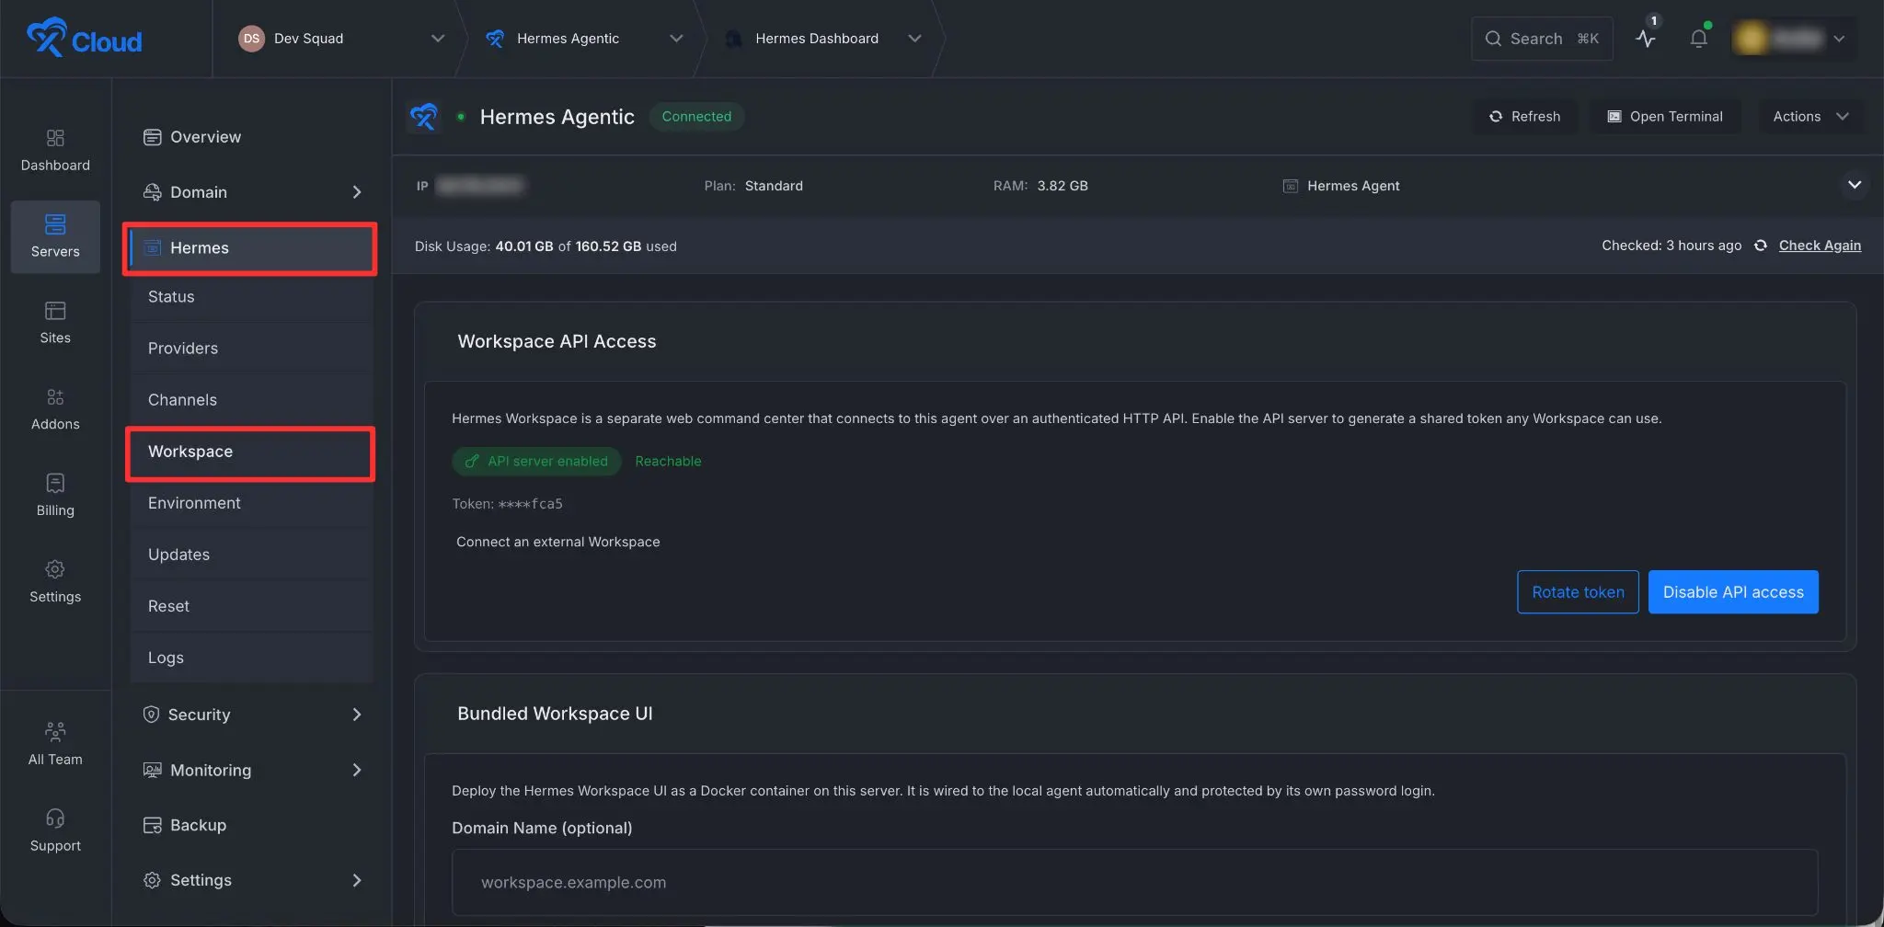
Task: Expand the Hermes Dashboard breadcrumb dropdown
Action: point(914,38)
